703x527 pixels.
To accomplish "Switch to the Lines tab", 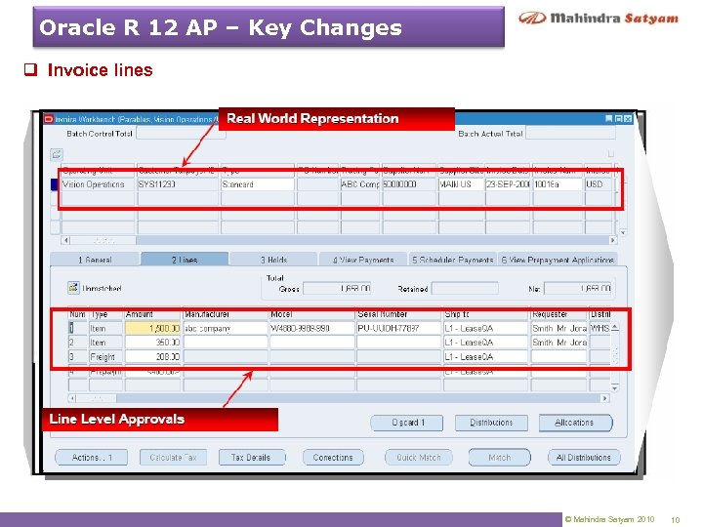I will 185,260.
